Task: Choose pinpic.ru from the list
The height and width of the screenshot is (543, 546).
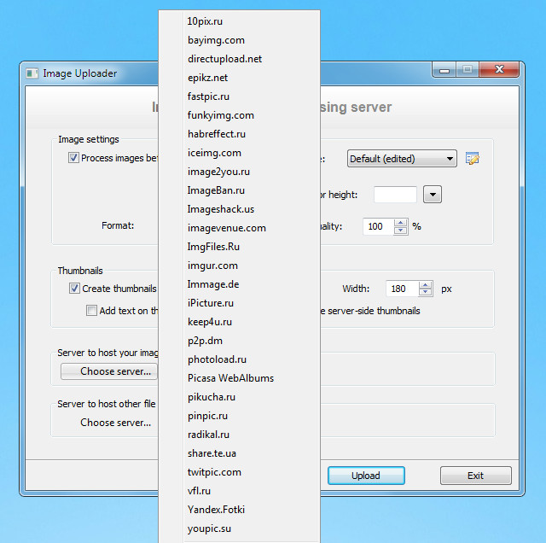Action: point(239,417)
